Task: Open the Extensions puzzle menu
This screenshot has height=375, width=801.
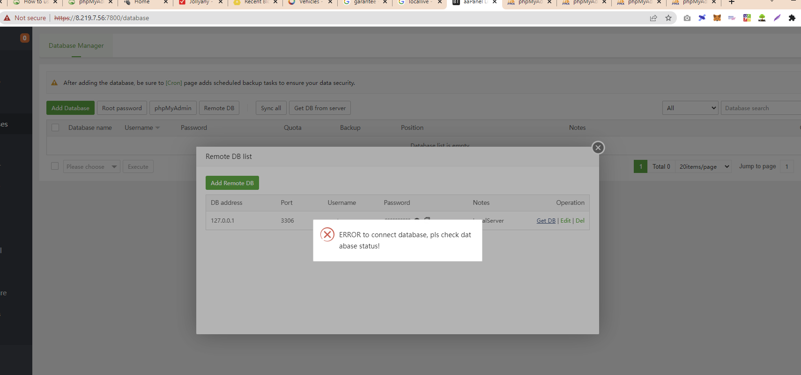Action: pyautogui.click(x=792, y=18)
